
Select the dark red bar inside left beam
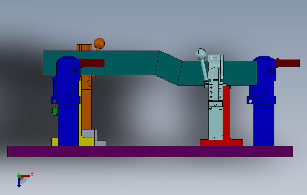coord(92,63)
